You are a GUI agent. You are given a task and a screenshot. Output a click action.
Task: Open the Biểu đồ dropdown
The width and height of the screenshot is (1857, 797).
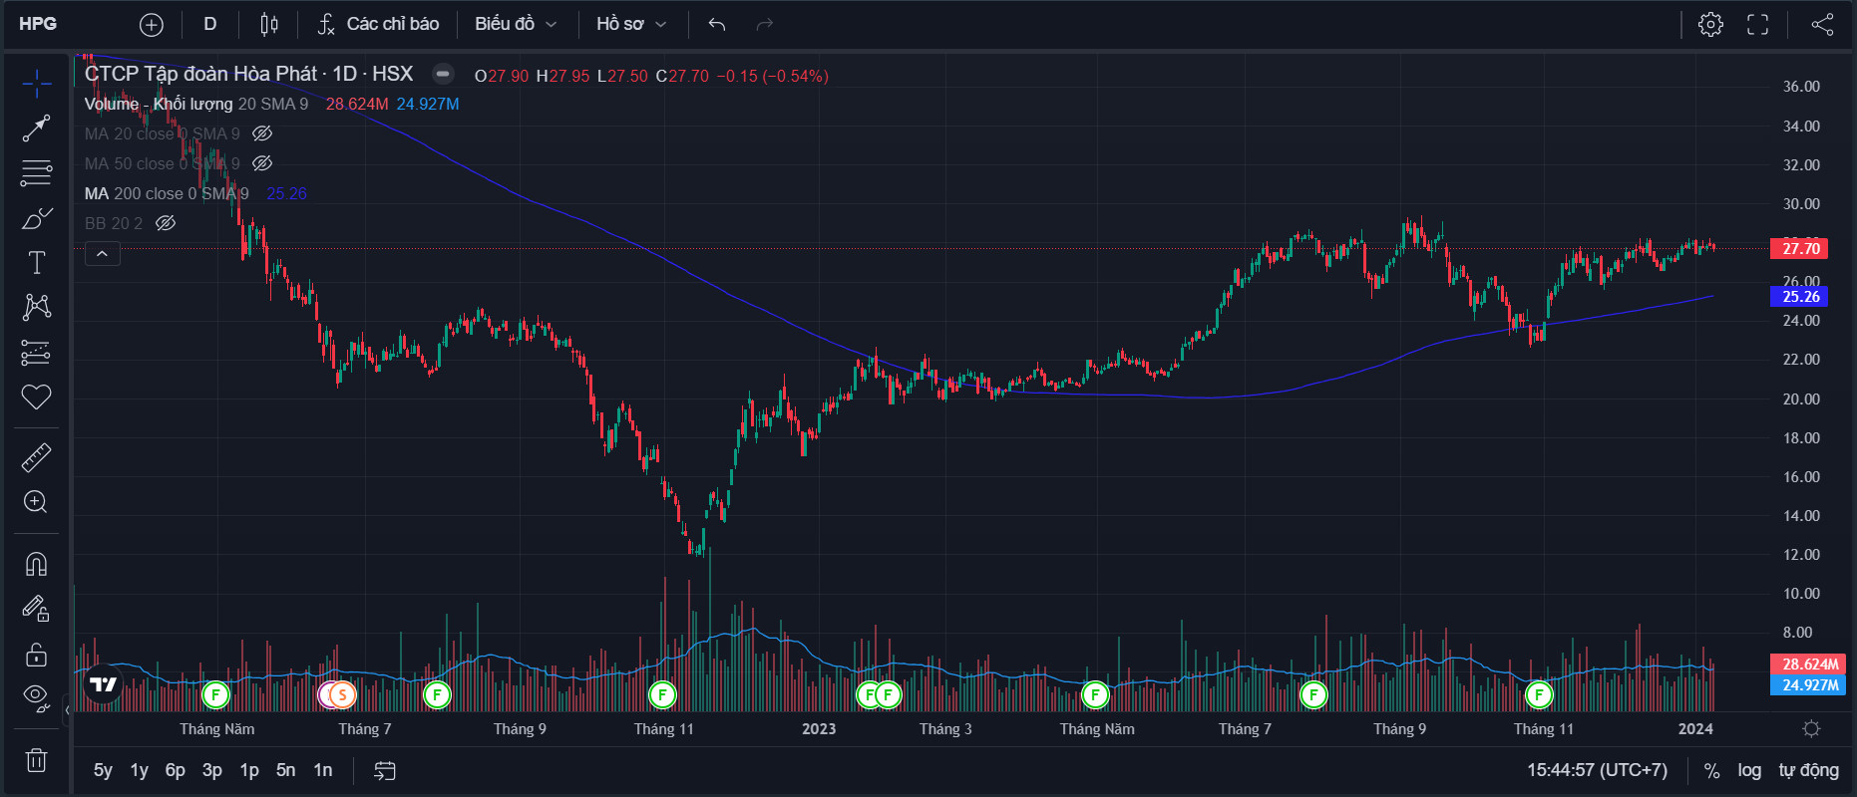[x=515, y=24]
